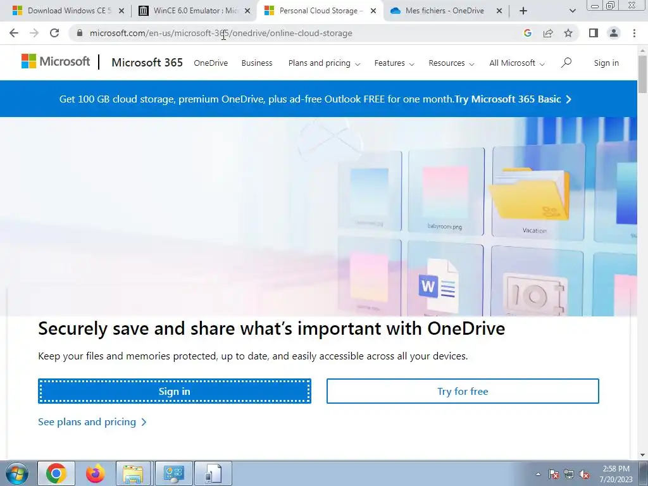Click Sign in at the top right

pos(606,63)
